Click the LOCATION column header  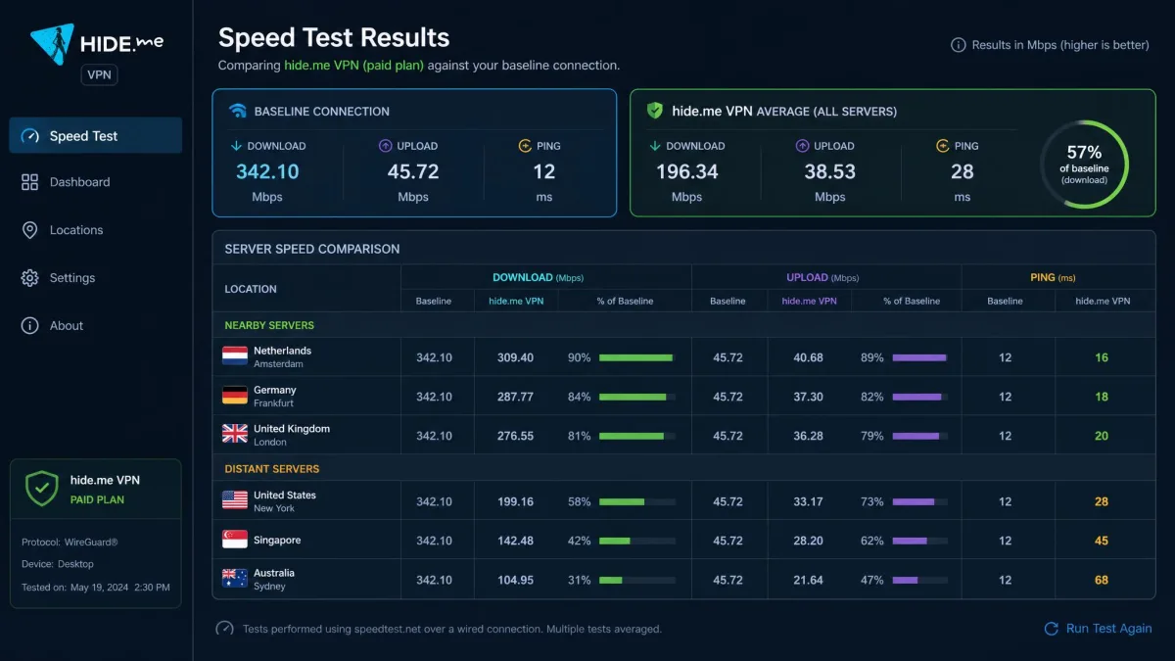tap(251, 289)
